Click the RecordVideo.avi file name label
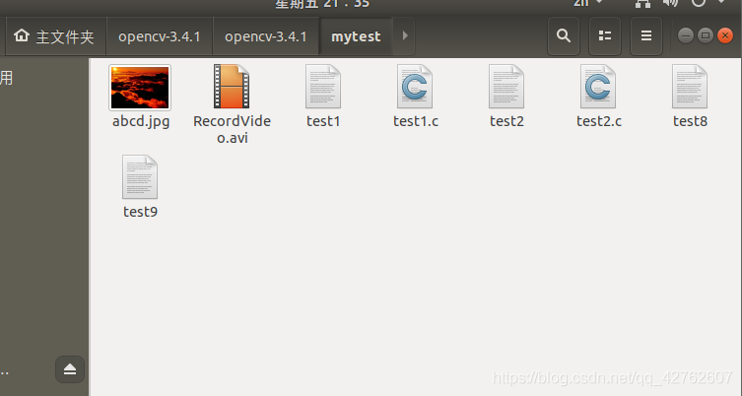 pyautogui.click(x=232, y=129)
